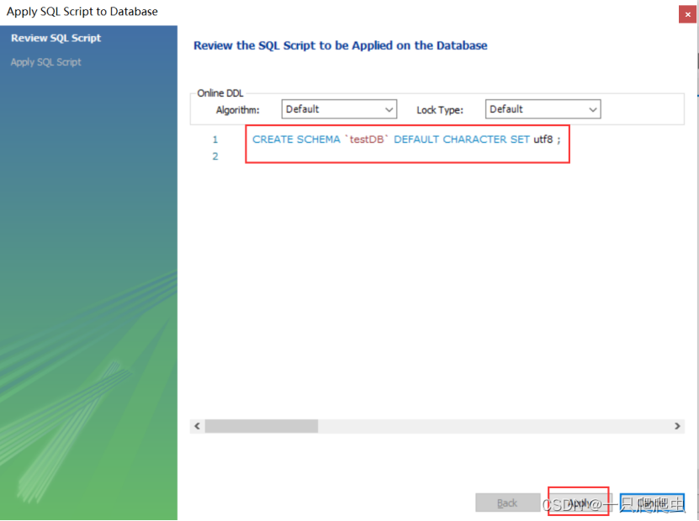Image resolution: width=699 pixels, height=521 pixels.
Task: Select the Apply SQL Script step
Action: pos(45,61)
